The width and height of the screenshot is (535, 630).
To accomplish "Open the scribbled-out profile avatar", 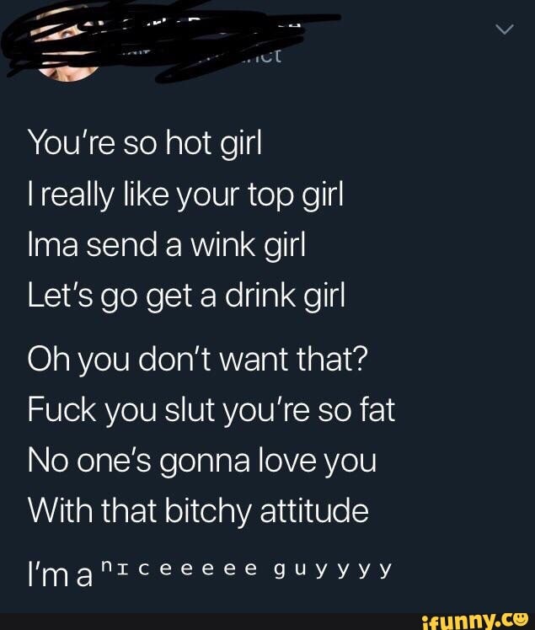I will [x=67, y=46].
